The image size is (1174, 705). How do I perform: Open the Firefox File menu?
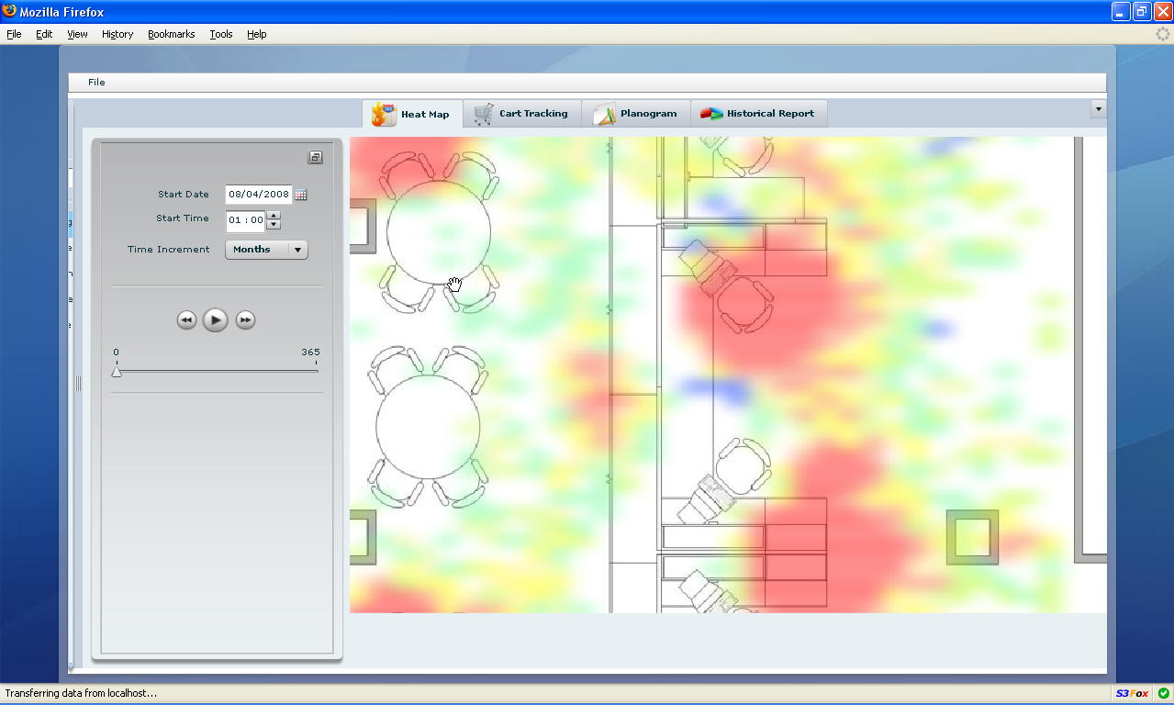(14, 34)
